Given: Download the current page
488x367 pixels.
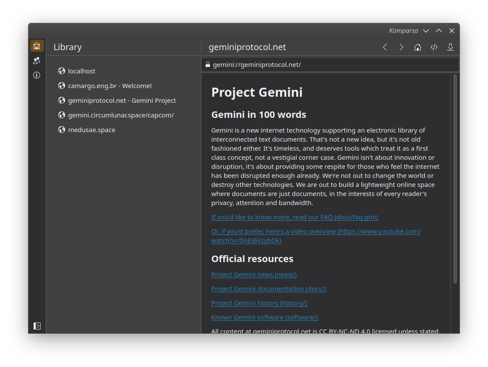Looking at the screenshot, I should click(x=450, y=47).
